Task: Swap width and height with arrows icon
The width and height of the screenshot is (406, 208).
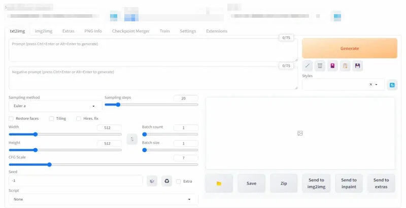Action: pos(132,139)
